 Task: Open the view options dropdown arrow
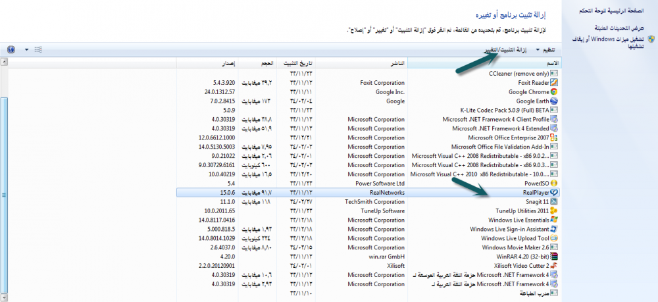(x=27, y=50)
